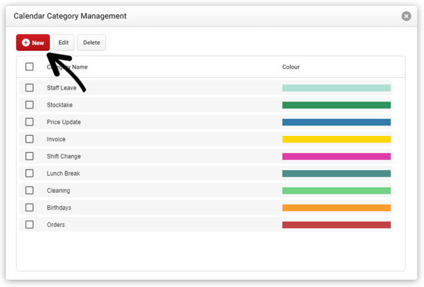Click the Lunch Break category name

pos(63,174)
